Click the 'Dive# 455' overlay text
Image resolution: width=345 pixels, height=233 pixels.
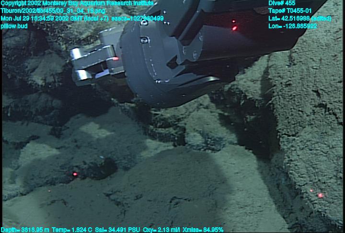click(282, 3)
